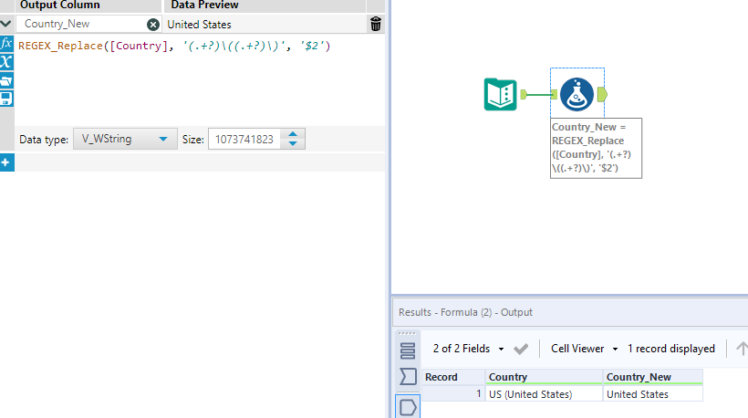Show input anchor data in results
This screenshot has width=748, height=418.
click(x=408, y=377)
